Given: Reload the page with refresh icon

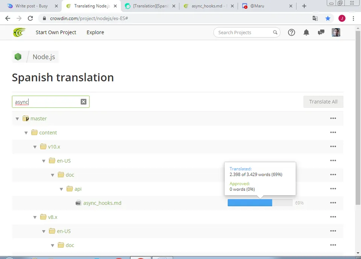Looking at the screenshot, I should tap(30, 18).
